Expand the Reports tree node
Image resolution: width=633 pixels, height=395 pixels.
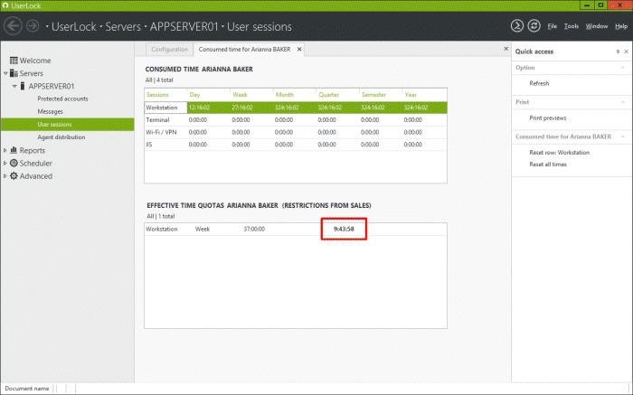(x=5, y=151)
